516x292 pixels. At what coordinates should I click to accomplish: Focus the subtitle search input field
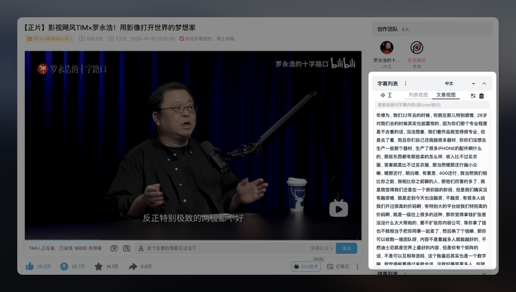[432, 105]
